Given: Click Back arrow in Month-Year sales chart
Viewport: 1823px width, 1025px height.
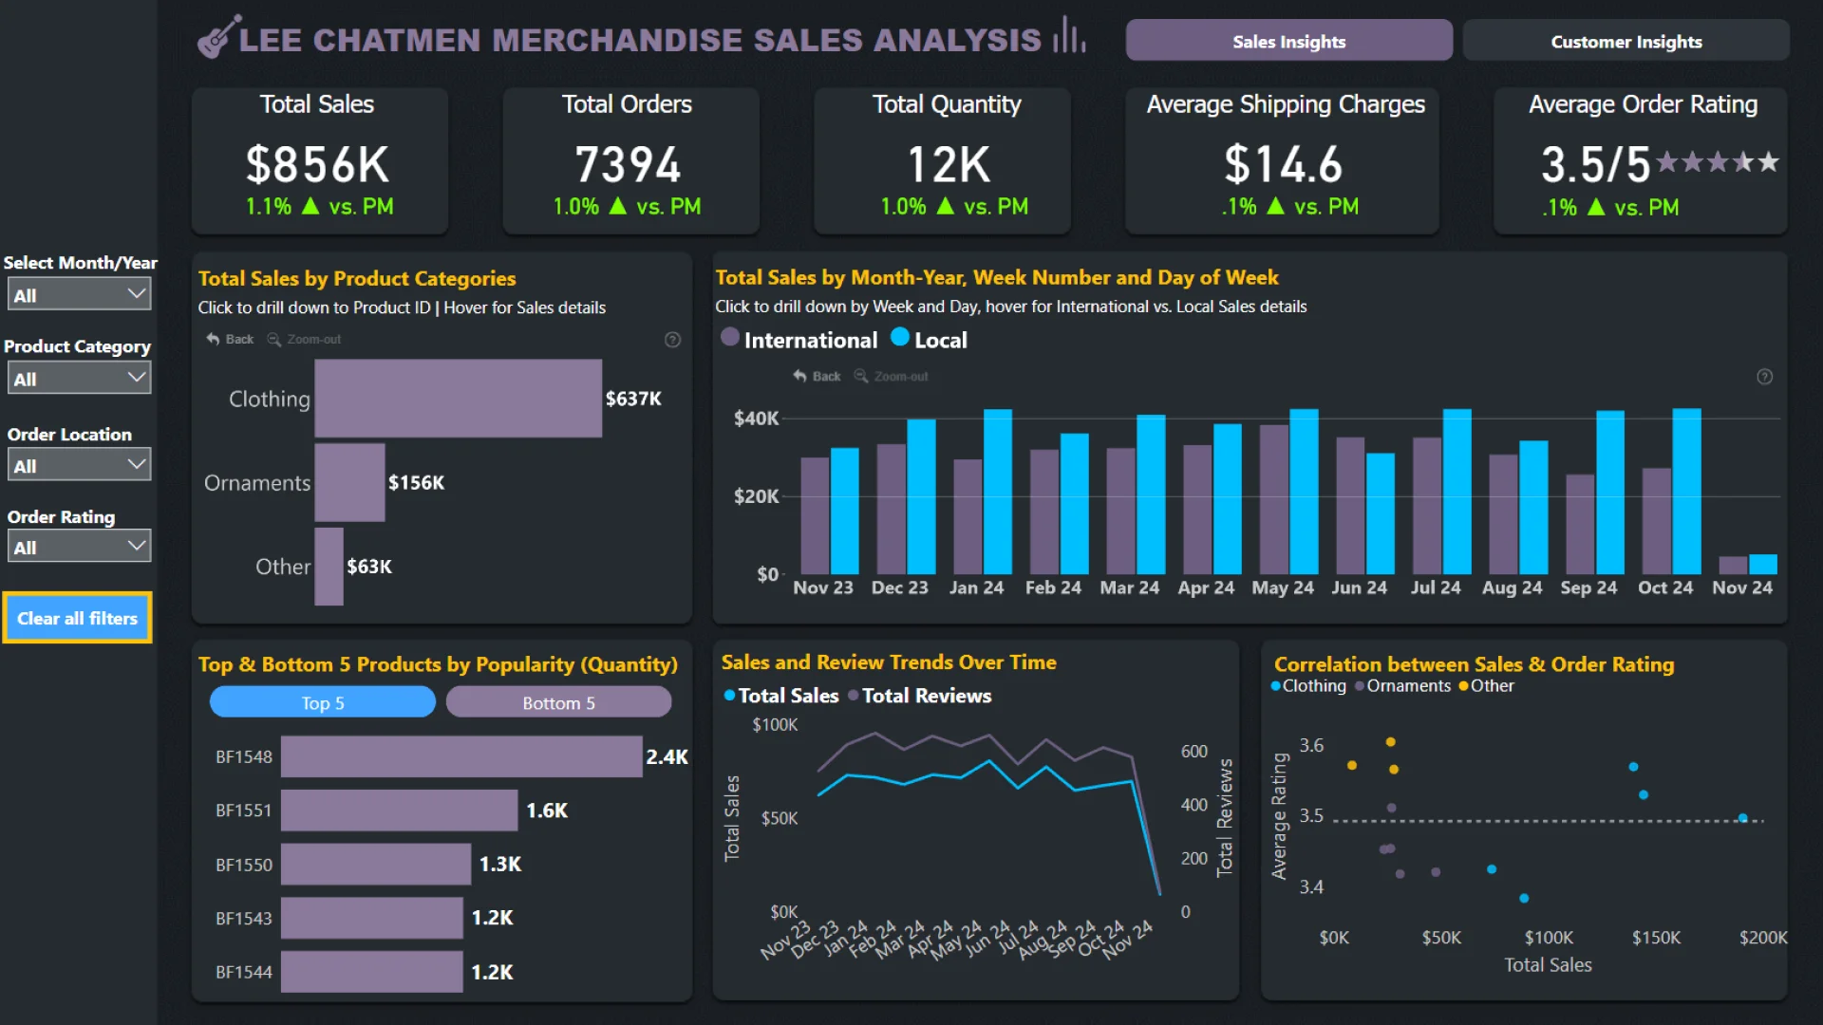Looking at the screenshot, I should point(799,376).
